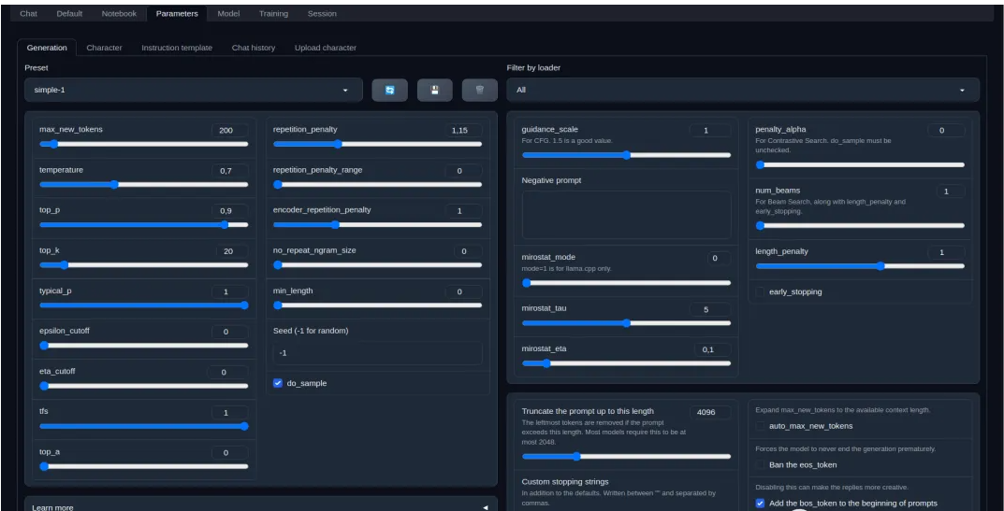
Task: Click the top_p slider track
Action: pos(144,224)
